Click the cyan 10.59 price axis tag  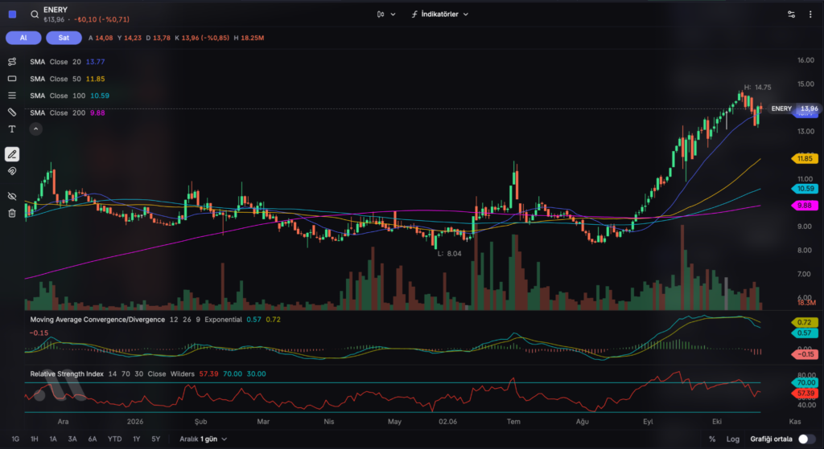tap(805, 189)
